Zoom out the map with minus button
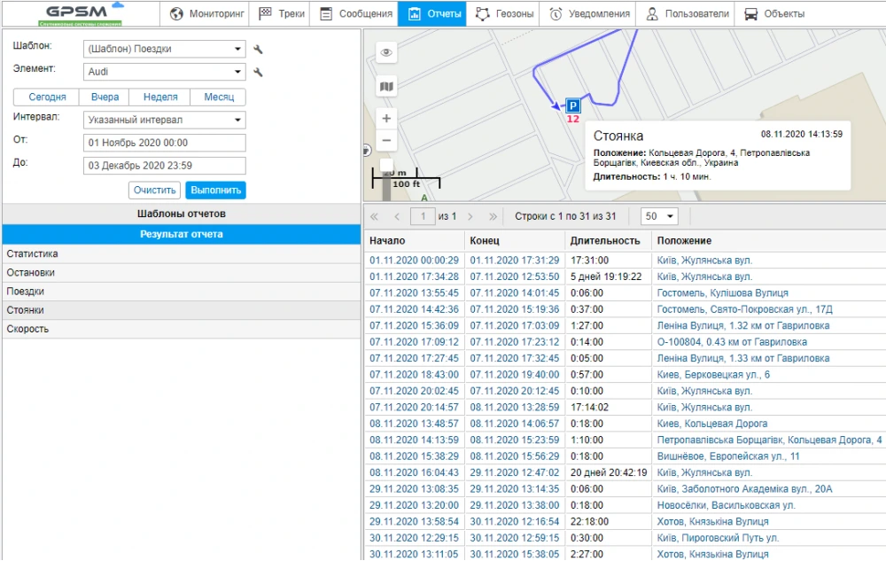This screenshot has width=886, height=561. click(386, 140)
